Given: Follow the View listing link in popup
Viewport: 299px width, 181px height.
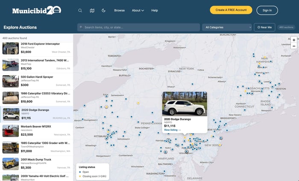Looking at the screenshot, I should point(173,130).
